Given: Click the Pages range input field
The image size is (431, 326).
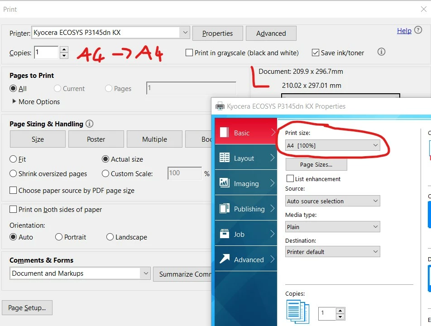Looking at the screenshot, I should point(192,88).
